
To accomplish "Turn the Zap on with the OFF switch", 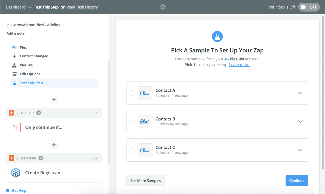I will (x=309, y=7).
